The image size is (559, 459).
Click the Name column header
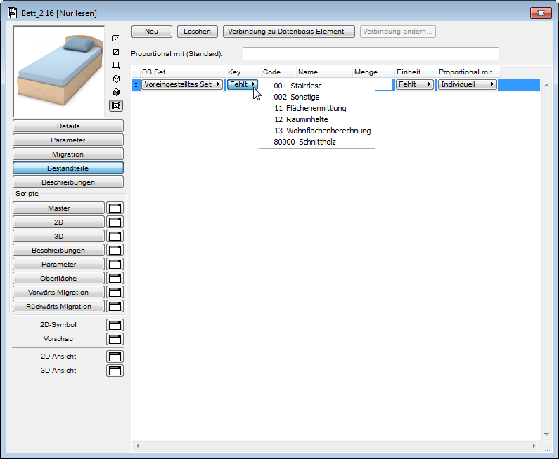tap(324, 72)
